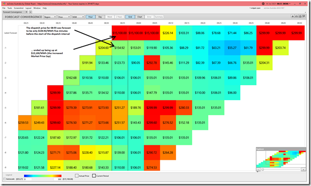Switch to Chart view
The height and width of the screenshot is (186, 311).
(140, 17)
